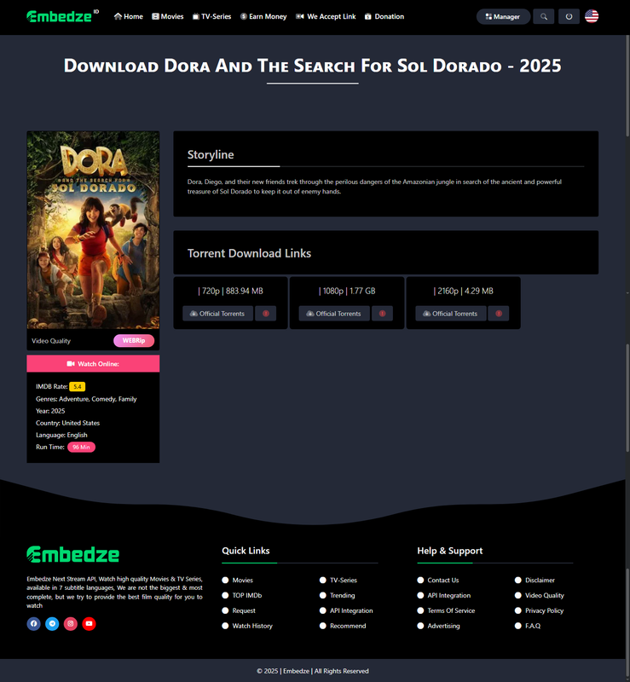The image size is (630, 682).
Task: Click the Dora movie poster
Action: (93, 230)
